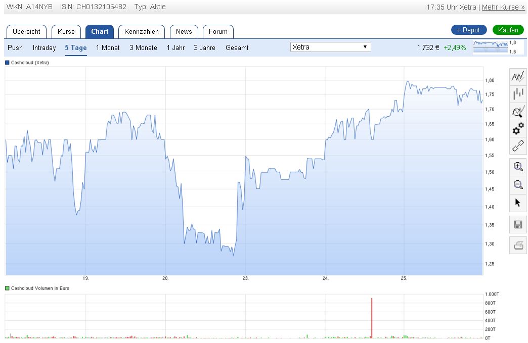
Task: Open the Xetra exchange dropdown
Action: coord(330,46)
